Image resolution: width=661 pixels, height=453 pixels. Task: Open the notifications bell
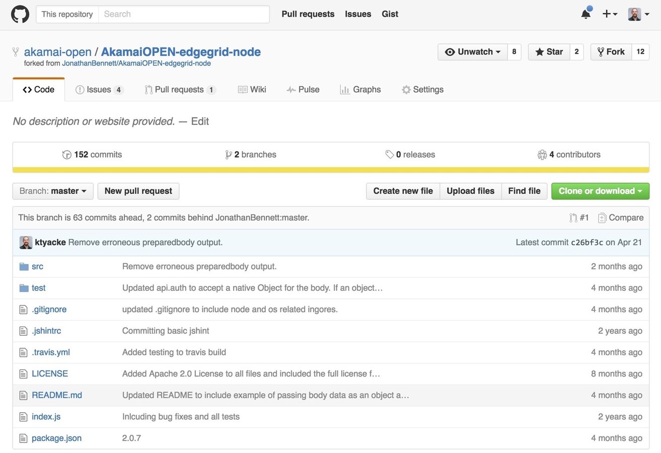pyautogui.click(x=586, y=14)
